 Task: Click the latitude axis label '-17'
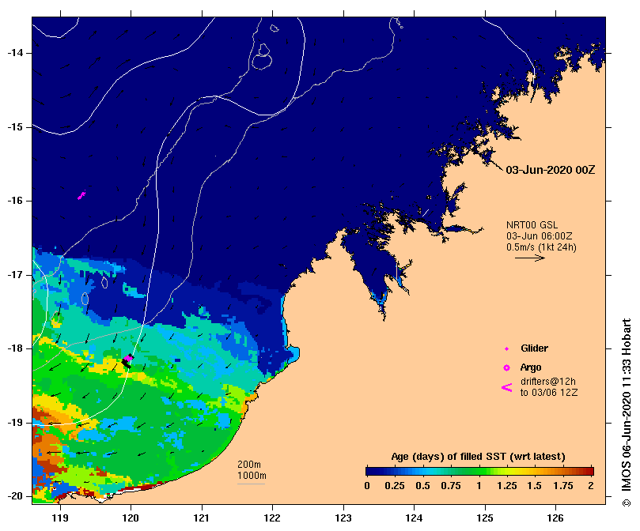coord(15,274)
